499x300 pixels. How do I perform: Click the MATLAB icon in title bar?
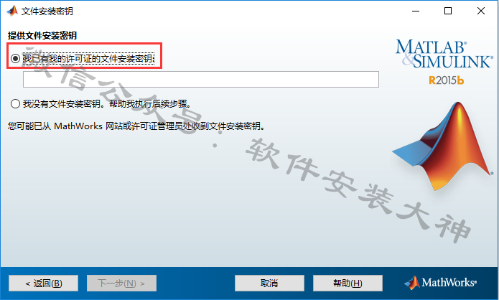click(x=12, y=11)
